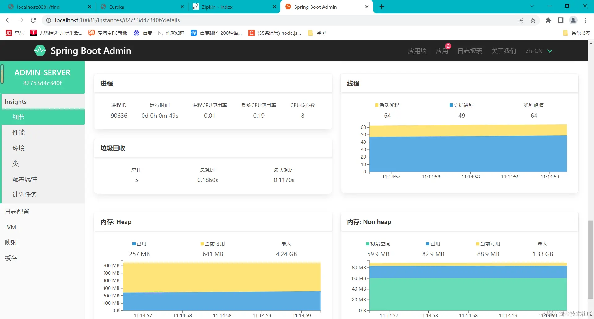
Task: Select 计划任务 in the sidebar
Action: tap(43, 194)
